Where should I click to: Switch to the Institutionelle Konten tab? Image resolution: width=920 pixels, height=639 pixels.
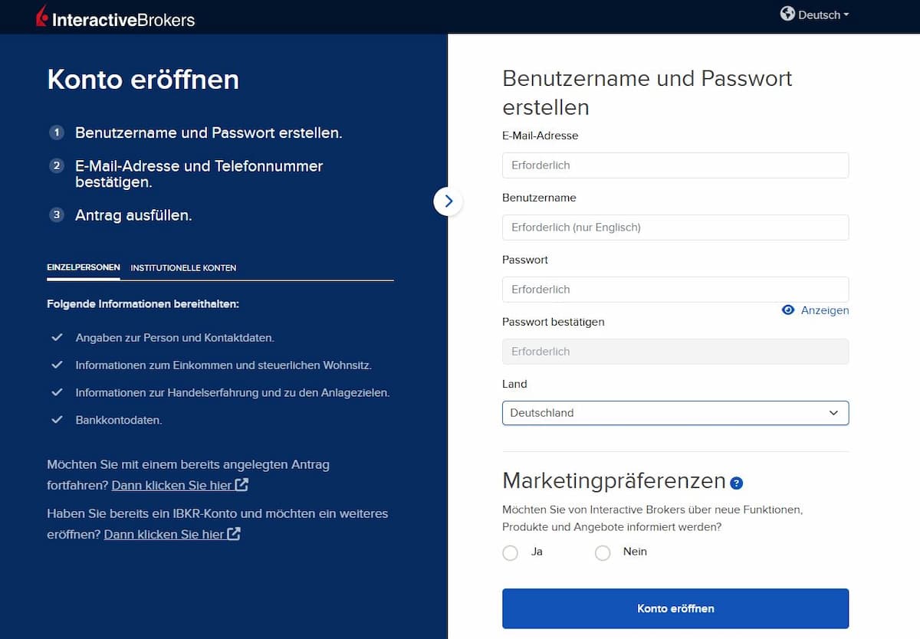tap(183, 268)
